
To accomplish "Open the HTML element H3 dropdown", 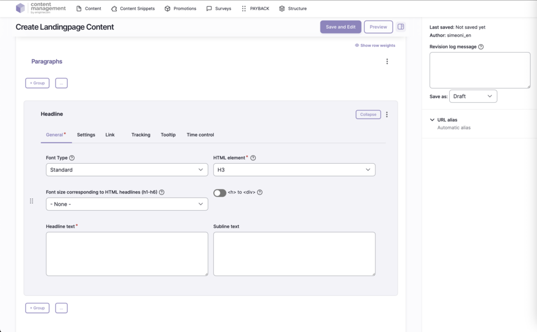I will tap(294, 170).
